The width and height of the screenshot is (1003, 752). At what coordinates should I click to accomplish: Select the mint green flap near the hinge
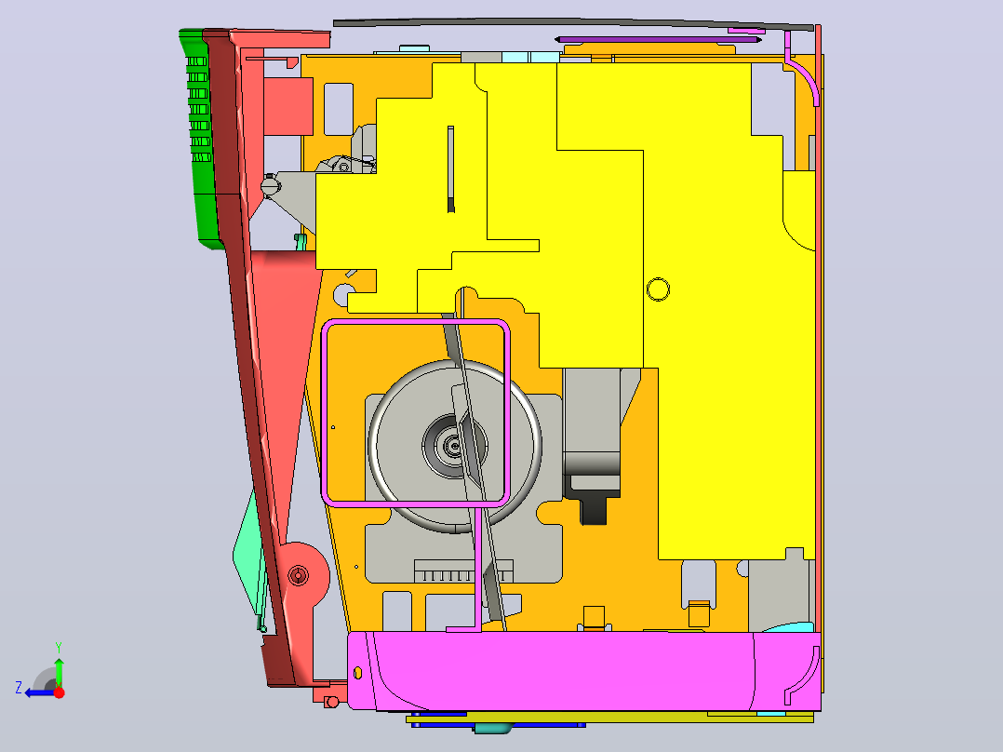249,557
